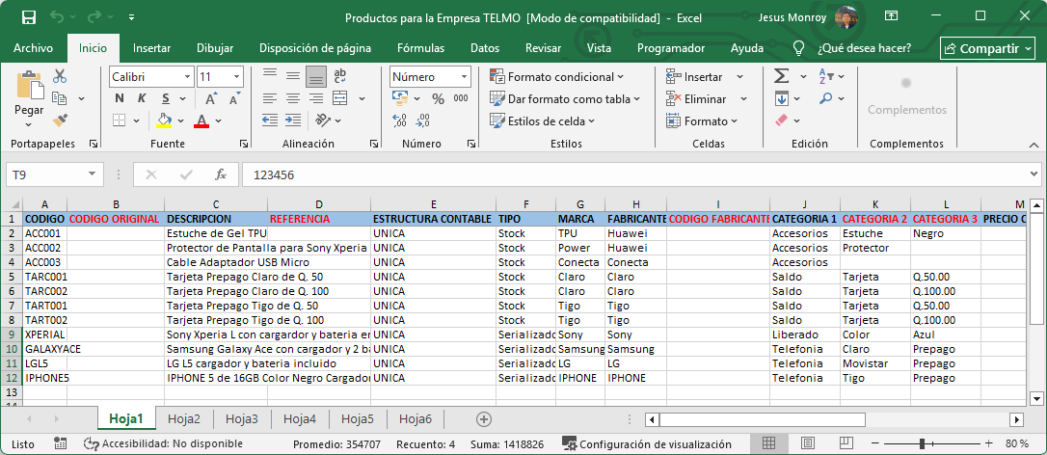The image size is (1047, 455).
Task: Click the add new sheet plus icon
Action: point(483,419)
